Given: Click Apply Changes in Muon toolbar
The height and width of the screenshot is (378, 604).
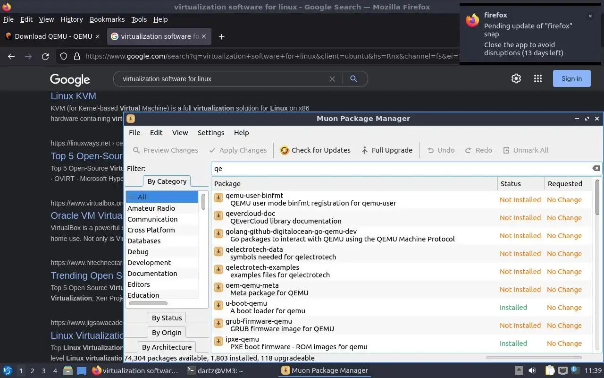Looking at the screenshot, I should (237, 150).
